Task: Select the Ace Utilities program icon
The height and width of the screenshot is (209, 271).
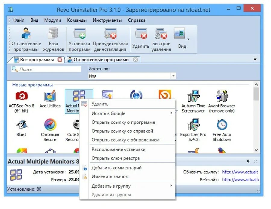Action: [50, 96]
